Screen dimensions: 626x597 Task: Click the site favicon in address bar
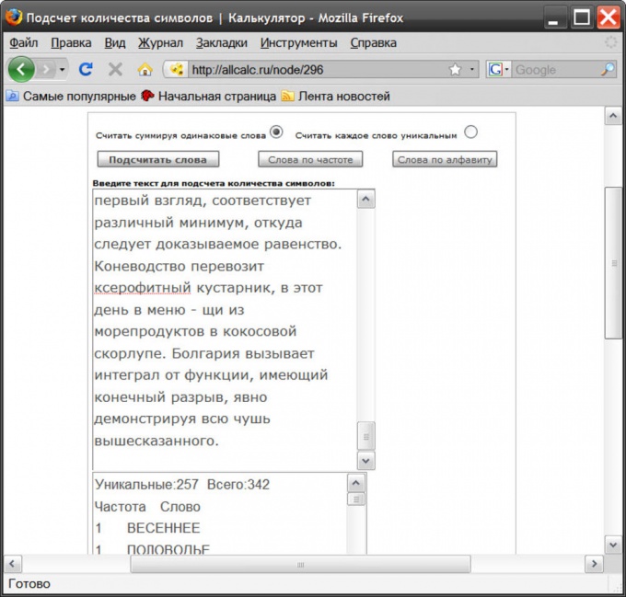point(176,69)
